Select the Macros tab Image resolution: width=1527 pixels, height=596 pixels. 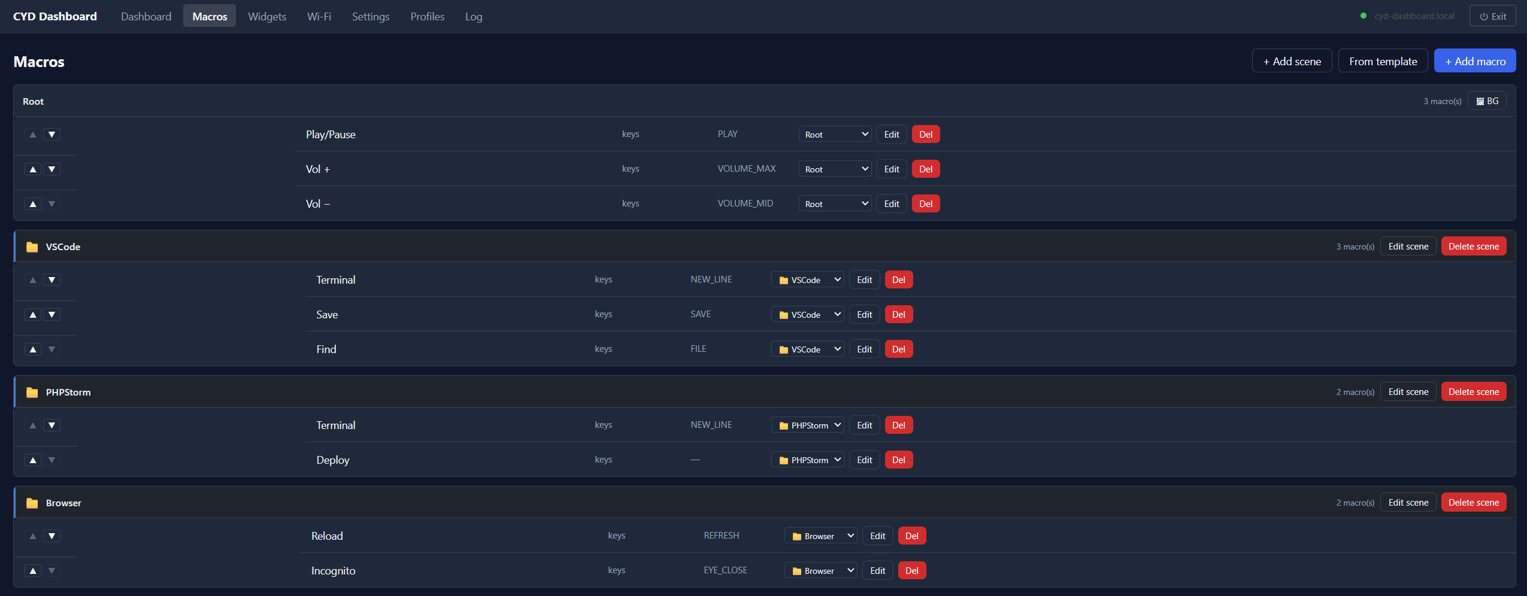[x=210, y=17]
